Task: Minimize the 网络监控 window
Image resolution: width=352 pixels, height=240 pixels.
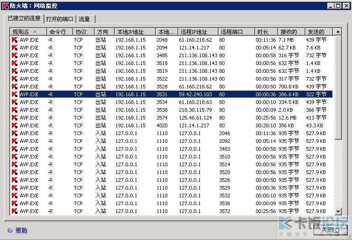Action: 330,6
